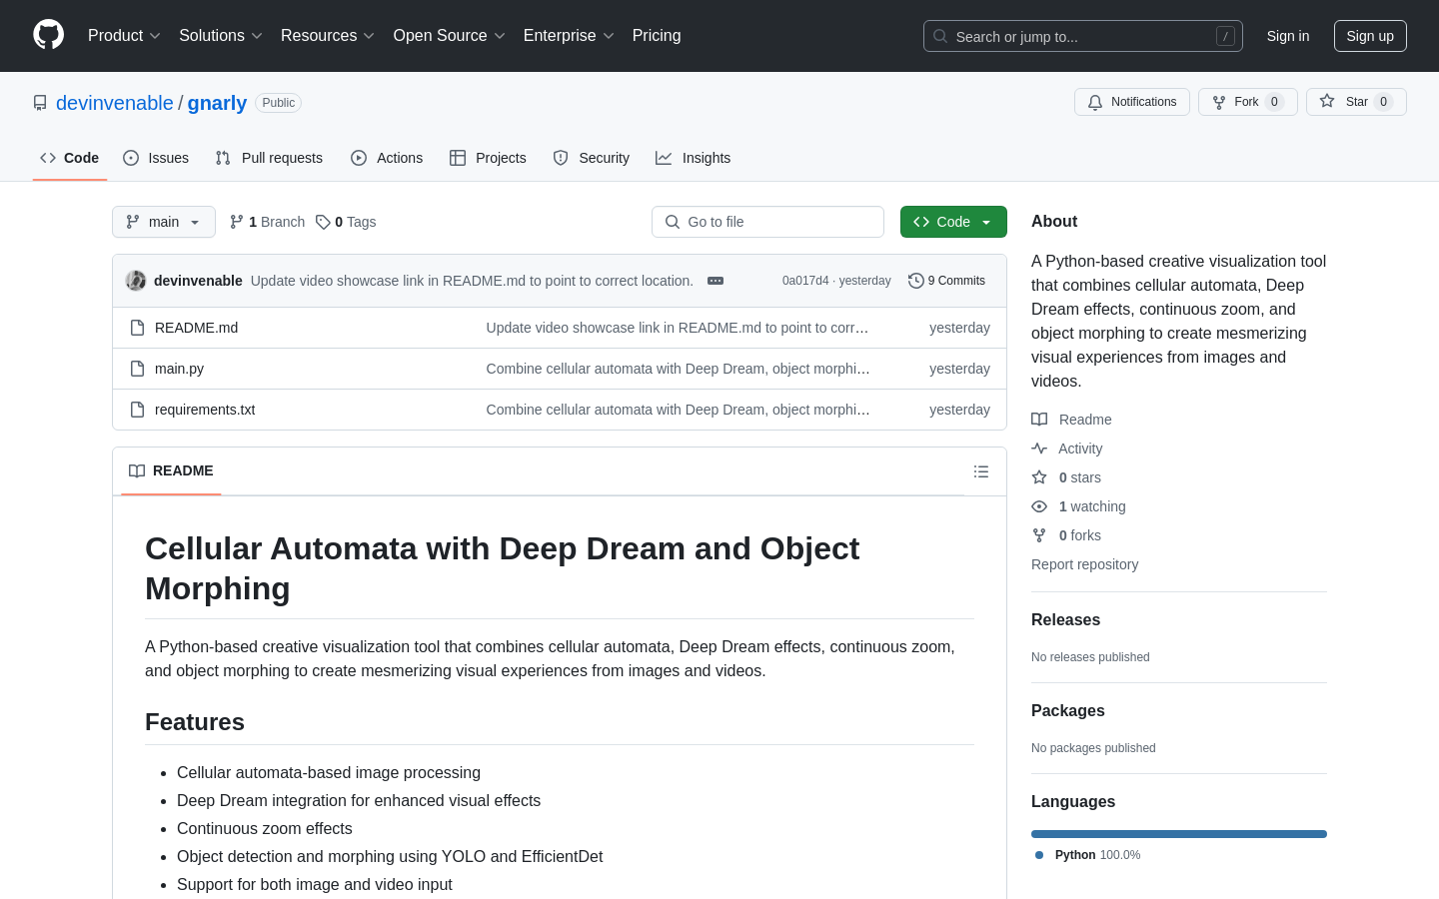This screenshot has width=1439, height=899.
Task: Click Sign in
Action: [1288, 36]
